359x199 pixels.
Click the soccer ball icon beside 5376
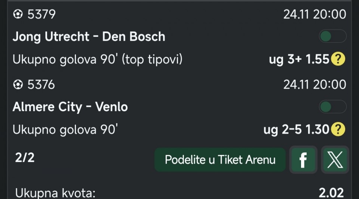18,85
